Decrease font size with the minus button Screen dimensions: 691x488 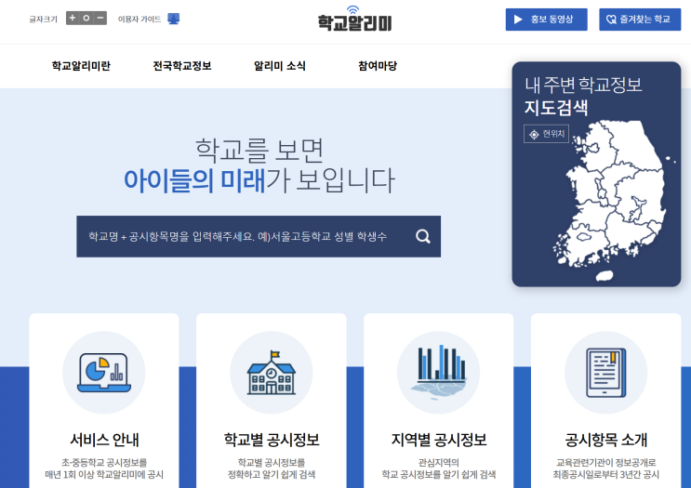pyautogui.click(x=100, y=18)
